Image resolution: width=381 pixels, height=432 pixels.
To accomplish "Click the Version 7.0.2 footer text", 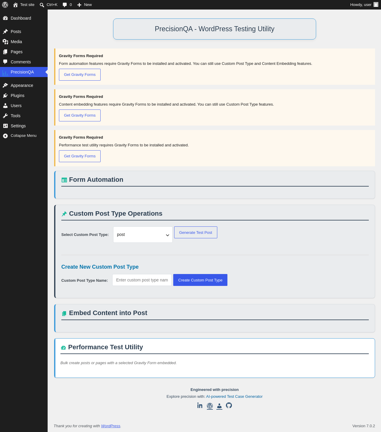I will [x=364, y=426].
